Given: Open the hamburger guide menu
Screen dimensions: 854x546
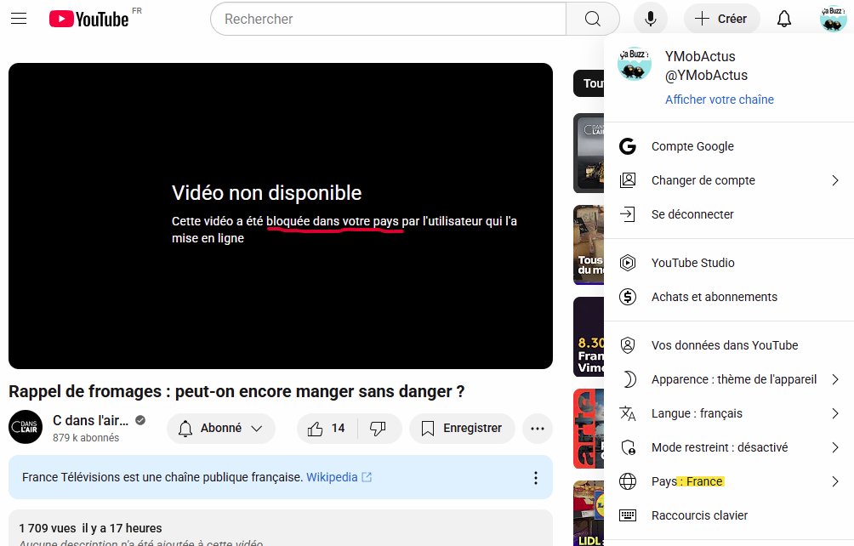Looking at the screenshot, I should click(x=19, y=19).
